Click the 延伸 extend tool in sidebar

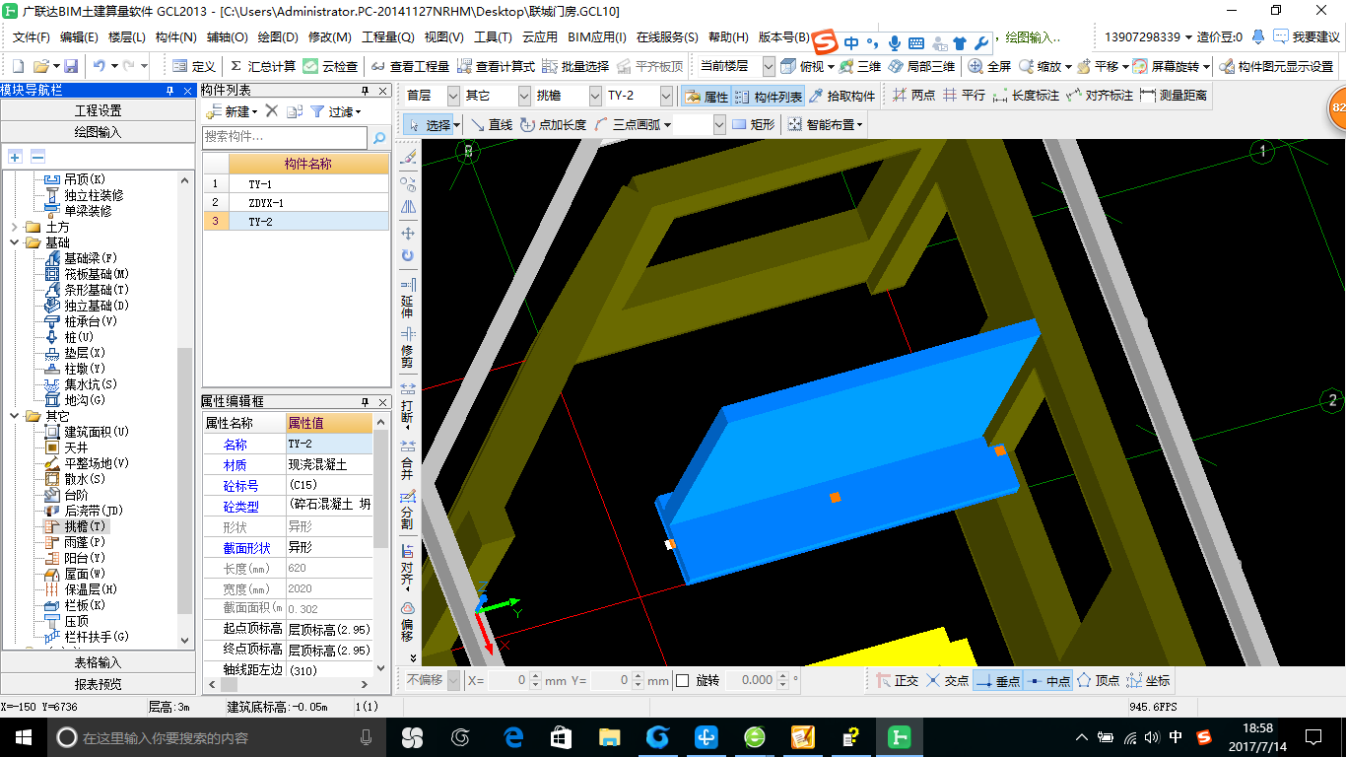click(x=408, y=297)
